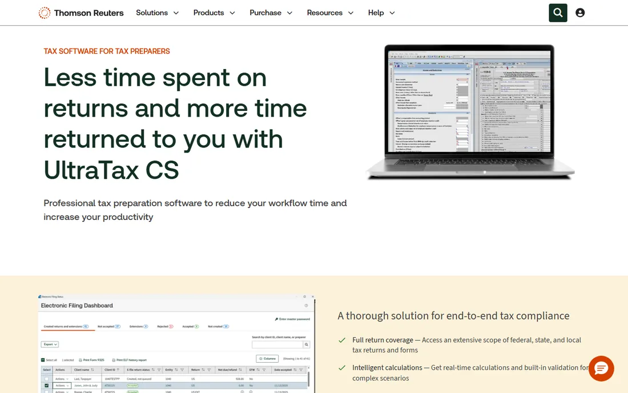Click the Enter master password link text
This screenshot has height=393, width=628.
tap(295, 319)
